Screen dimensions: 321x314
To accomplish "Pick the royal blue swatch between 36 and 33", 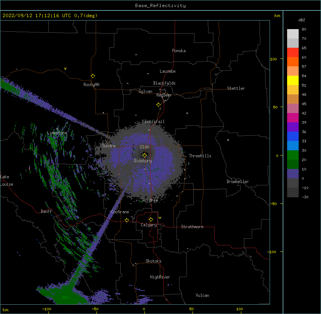I will 293,136.
